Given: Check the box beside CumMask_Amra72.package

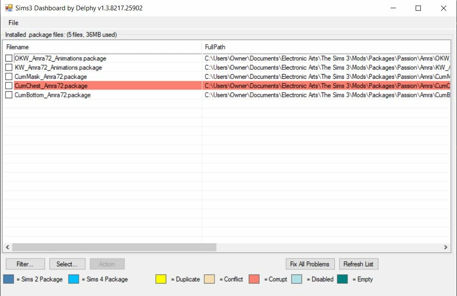Looking at the screenshot, I should click(x=9, y=77).
